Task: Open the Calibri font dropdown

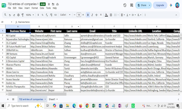Action: pyautogui.click(x=65, y=15)
